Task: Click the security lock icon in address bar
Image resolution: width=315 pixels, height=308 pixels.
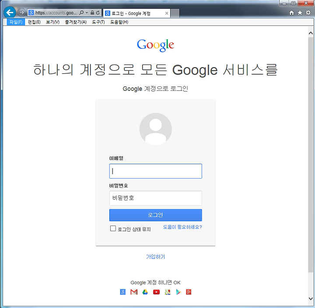Action: (92, 13)
